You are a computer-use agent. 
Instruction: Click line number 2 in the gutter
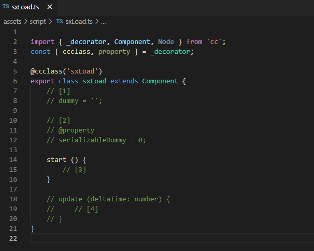click(x=15, y=42)
